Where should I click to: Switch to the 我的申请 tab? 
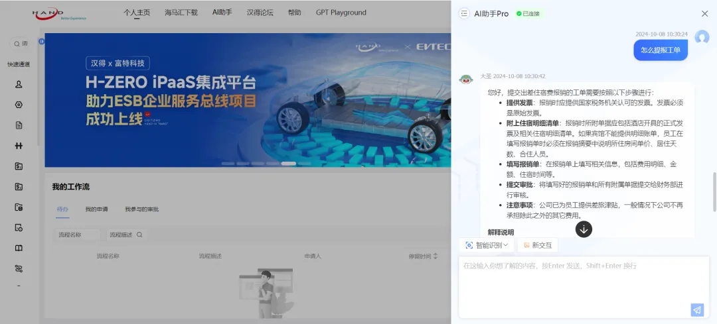point(96,209)
